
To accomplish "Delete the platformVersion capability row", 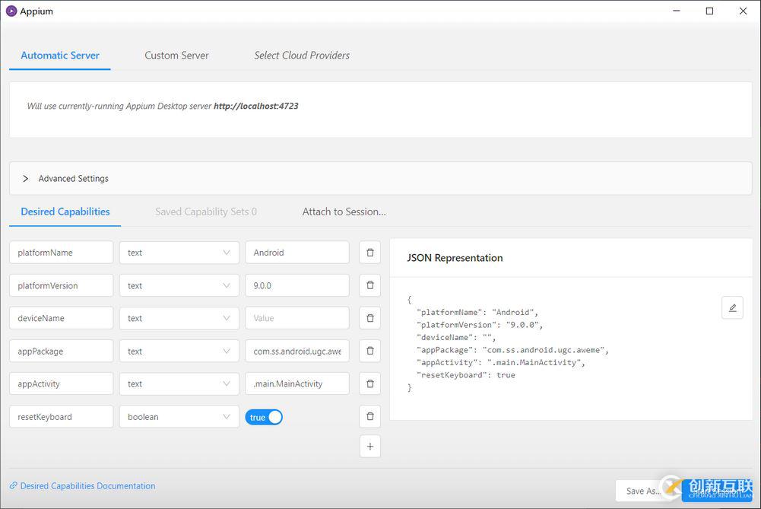I will 370,285.
